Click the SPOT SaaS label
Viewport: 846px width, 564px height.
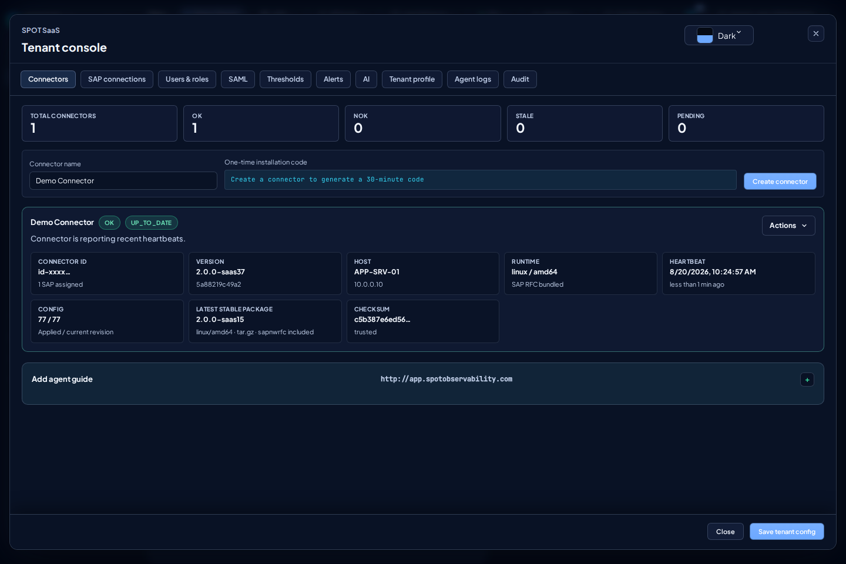tap(41, 31)
